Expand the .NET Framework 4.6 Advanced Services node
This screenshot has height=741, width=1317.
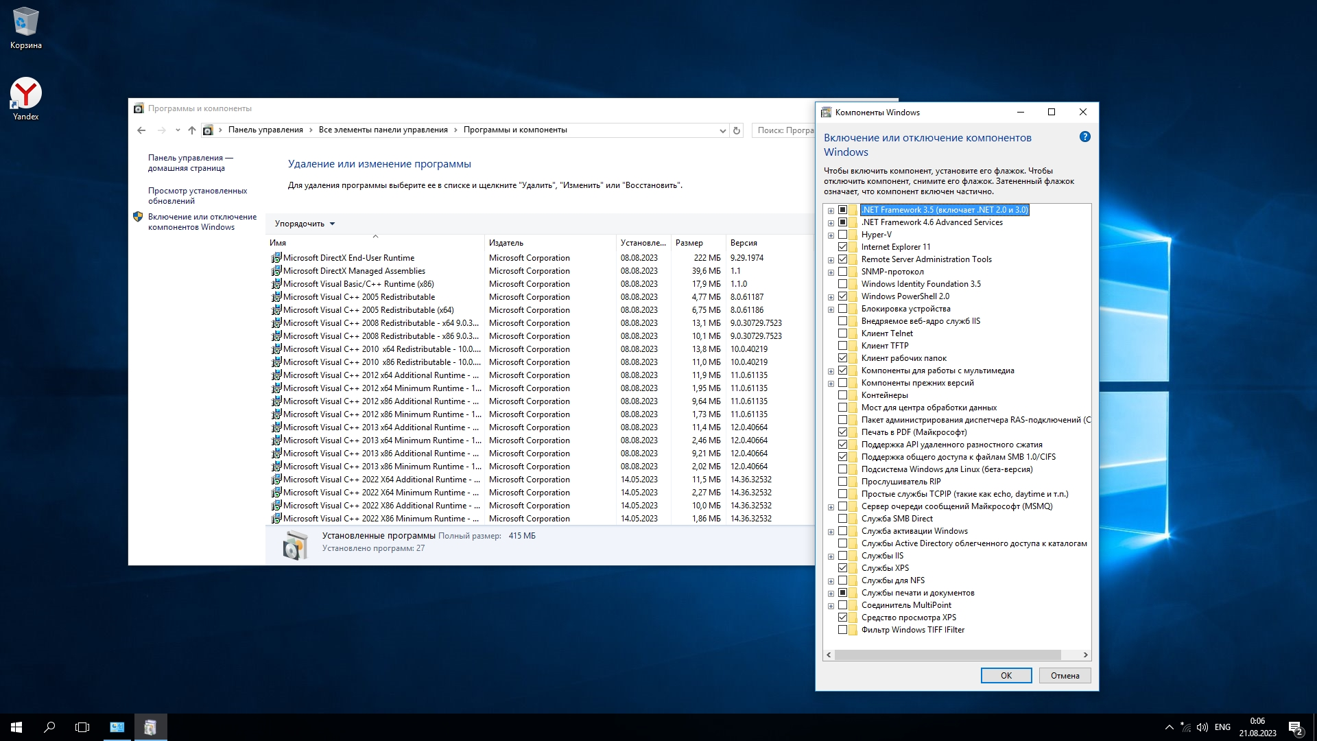831,223
